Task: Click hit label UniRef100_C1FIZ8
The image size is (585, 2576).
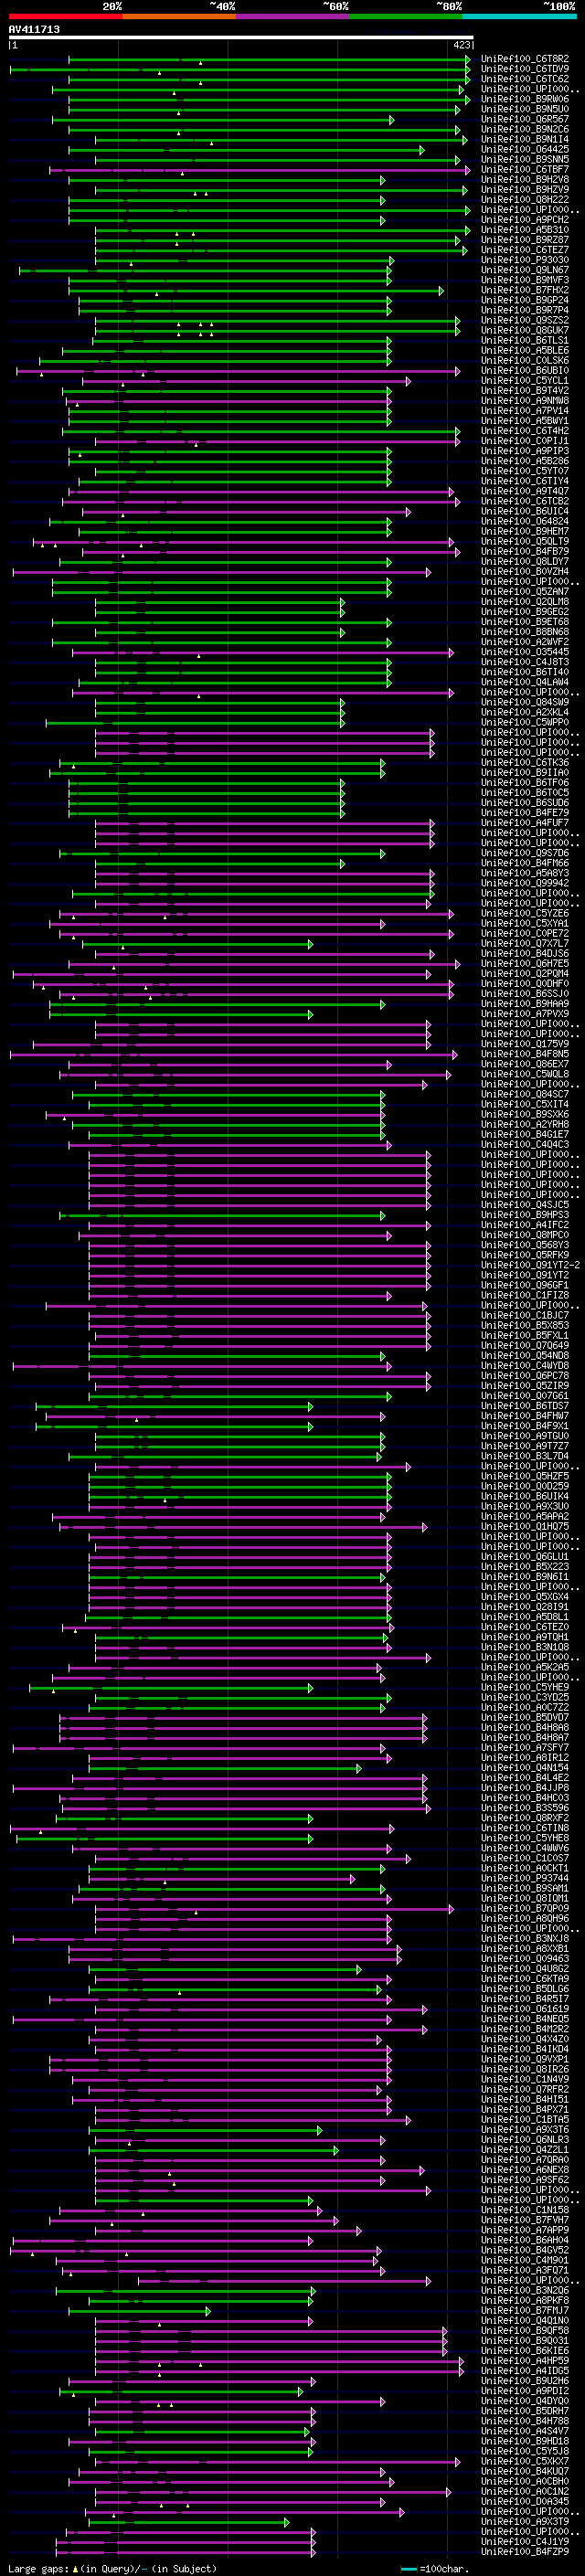Action: (x=525, y=1295)
